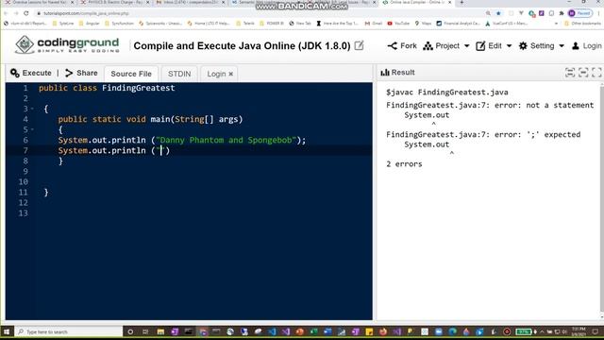The image size is (604, 340).
Task: Bookmark this page with star icon
Action: [x=498, y=13]
